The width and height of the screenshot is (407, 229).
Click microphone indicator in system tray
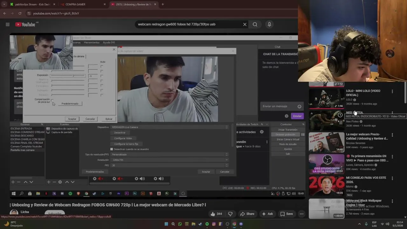tap(366, 224)
